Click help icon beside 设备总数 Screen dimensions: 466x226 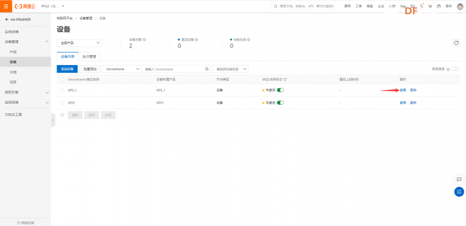(x=144, y=39)
